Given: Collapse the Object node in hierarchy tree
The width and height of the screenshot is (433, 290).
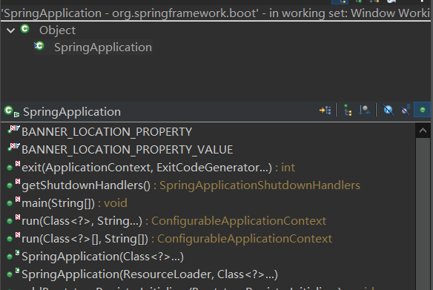Looking at the screenshot, I should pyautogui.click(x=11, y=30).
